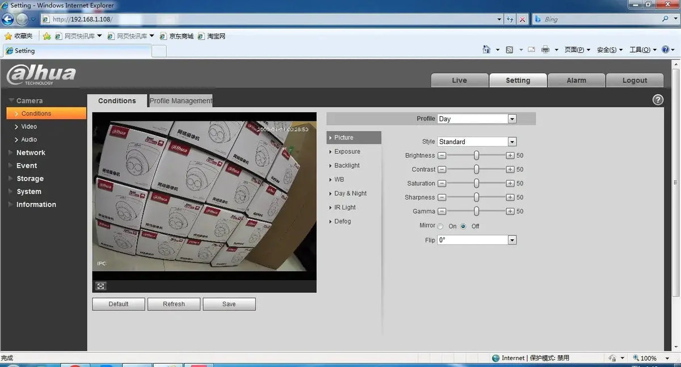
Task: Click the browser Forward arrow button
Action: pos(22,19)
